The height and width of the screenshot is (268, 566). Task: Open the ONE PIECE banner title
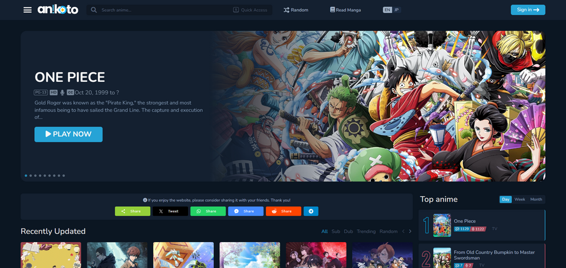tap(70, 77)
